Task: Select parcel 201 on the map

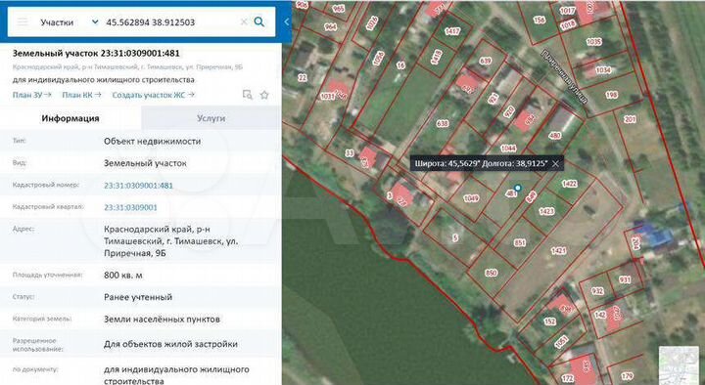Action: [x=630, y=119]
